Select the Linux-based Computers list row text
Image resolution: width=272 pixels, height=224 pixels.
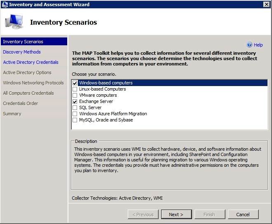coord(103,89)
